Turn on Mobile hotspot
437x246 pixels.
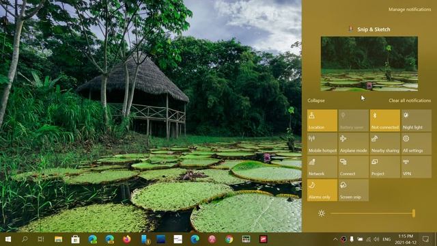click(x=322, y=143)
